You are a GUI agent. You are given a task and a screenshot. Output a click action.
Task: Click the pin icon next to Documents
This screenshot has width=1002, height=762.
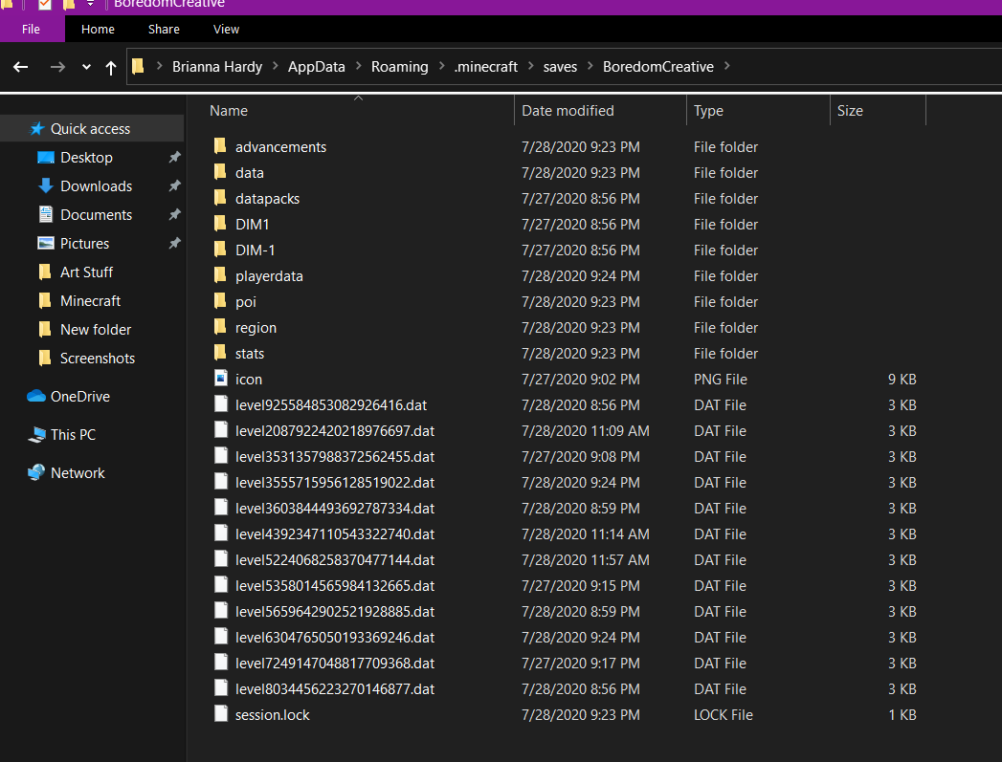click(174, 215)
